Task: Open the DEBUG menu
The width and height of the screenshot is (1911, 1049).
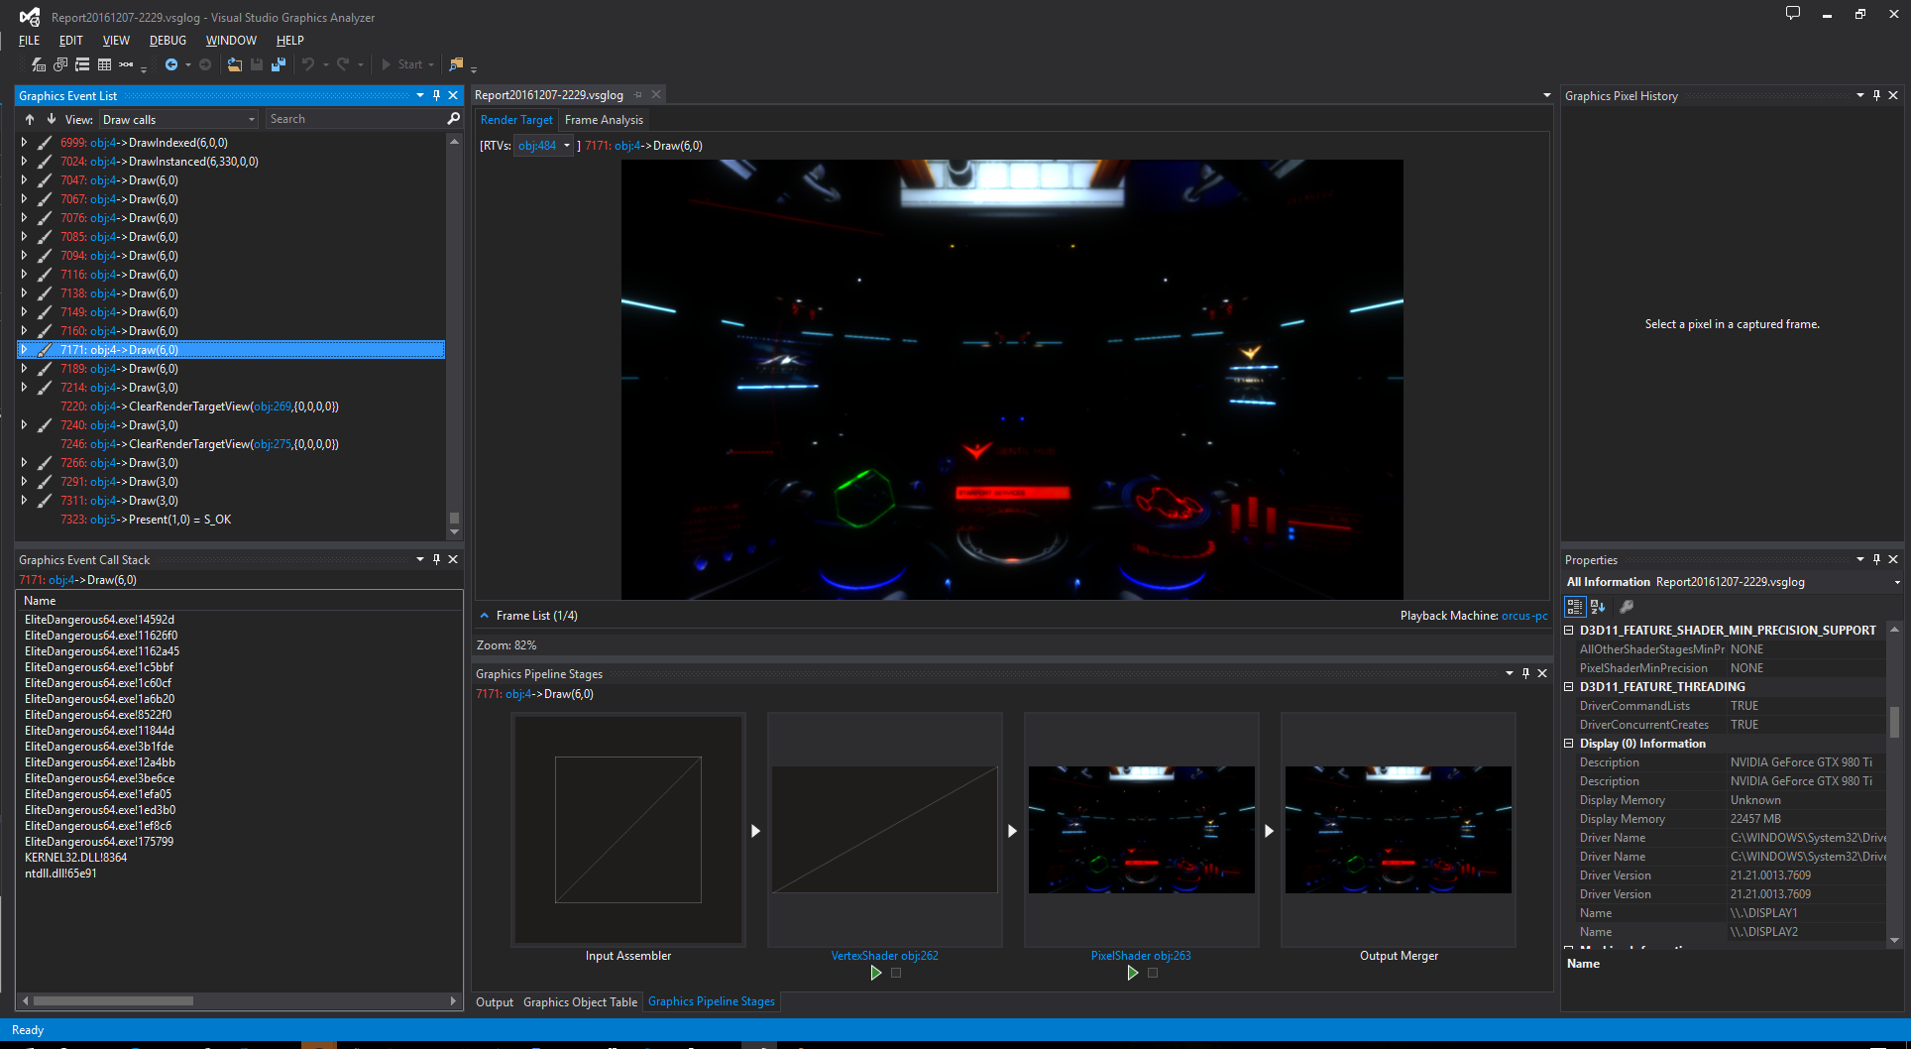Action: point(168,41)
